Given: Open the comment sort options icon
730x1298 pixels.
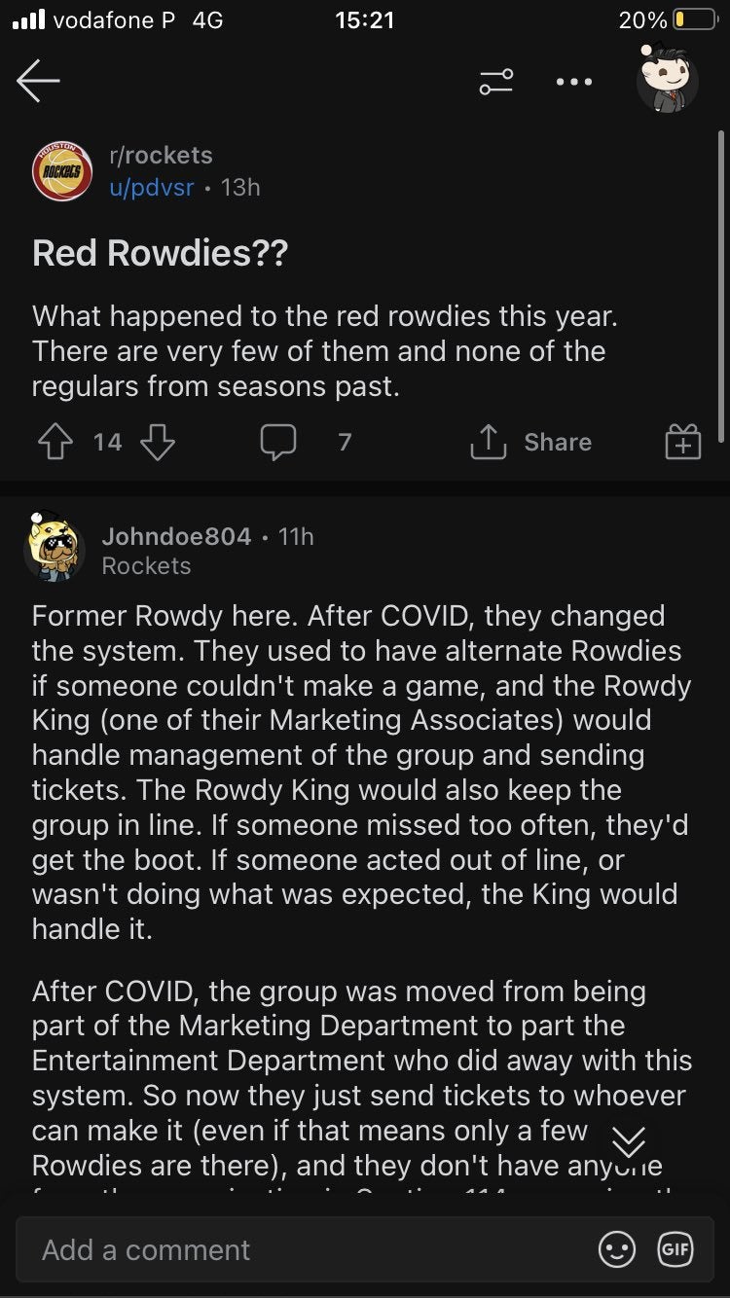Looking at the screenshot, I should [x=495, y=82].
